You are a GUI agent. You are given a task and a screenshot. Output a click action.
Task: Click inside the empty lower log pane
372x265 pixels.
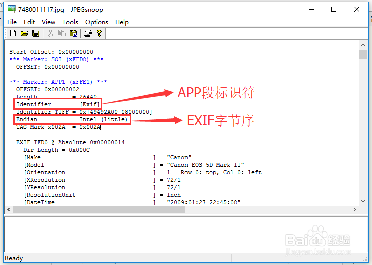(x=186, y=234)
